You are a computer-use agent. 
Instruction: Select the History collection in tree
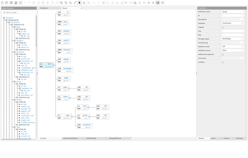(19, 100)
